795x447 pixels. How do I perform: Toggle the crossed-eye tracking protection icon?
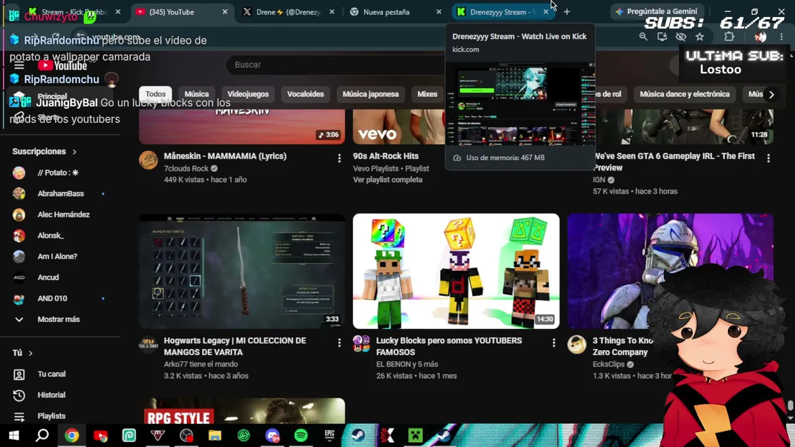681,37
